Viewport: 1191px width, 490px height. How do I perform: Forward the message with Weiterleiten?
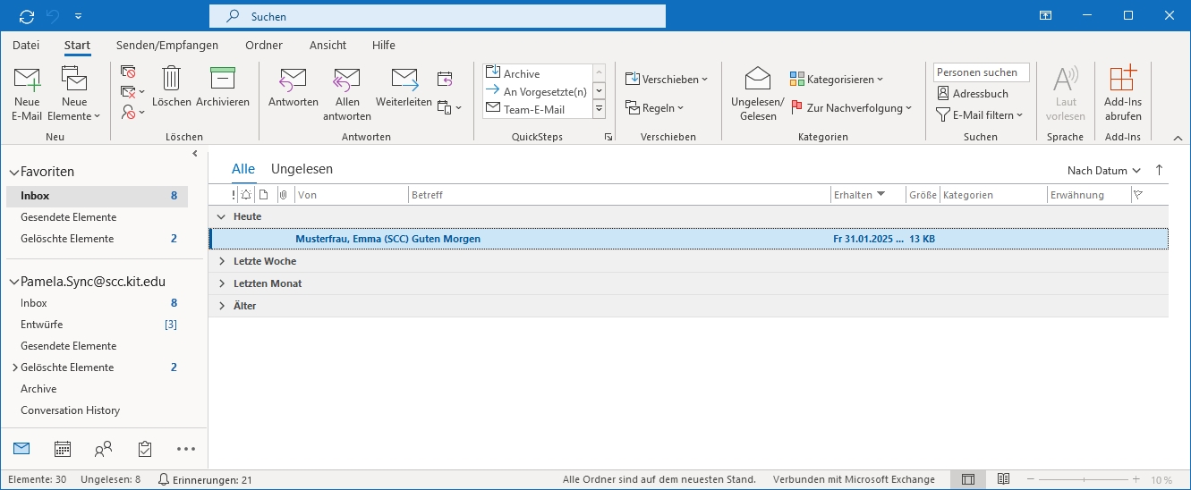[x=404, y=88]
